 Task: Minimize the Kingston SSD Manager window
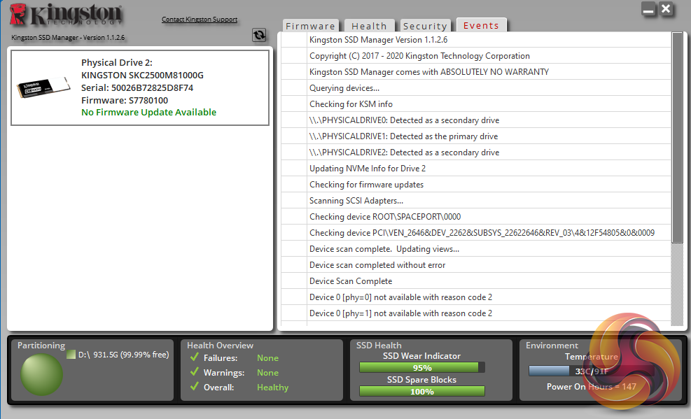coord(649,9)
